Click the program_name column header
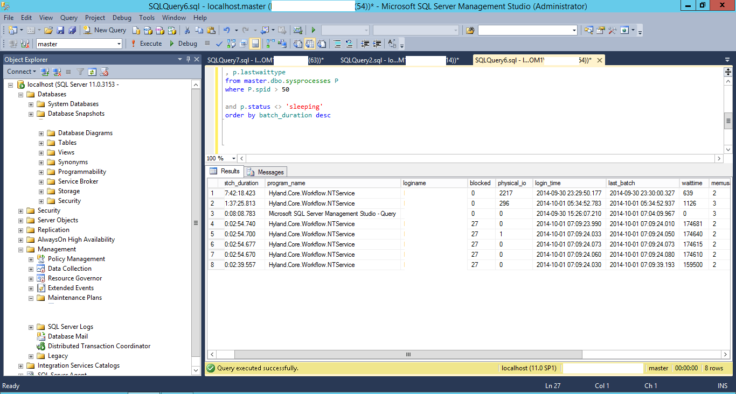 [333, 183]
